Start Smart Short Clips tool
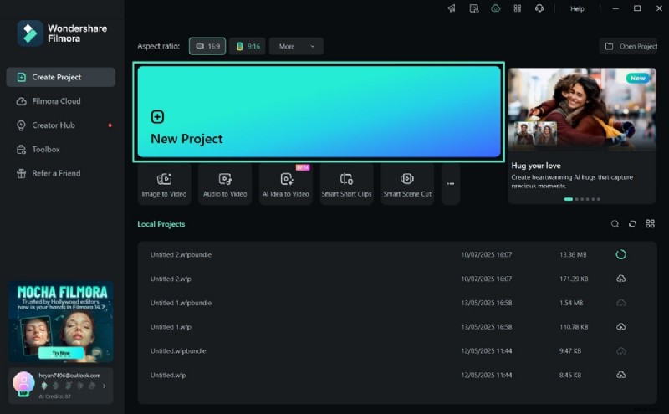Screen dimensions: 669x414 pos(346,184)
